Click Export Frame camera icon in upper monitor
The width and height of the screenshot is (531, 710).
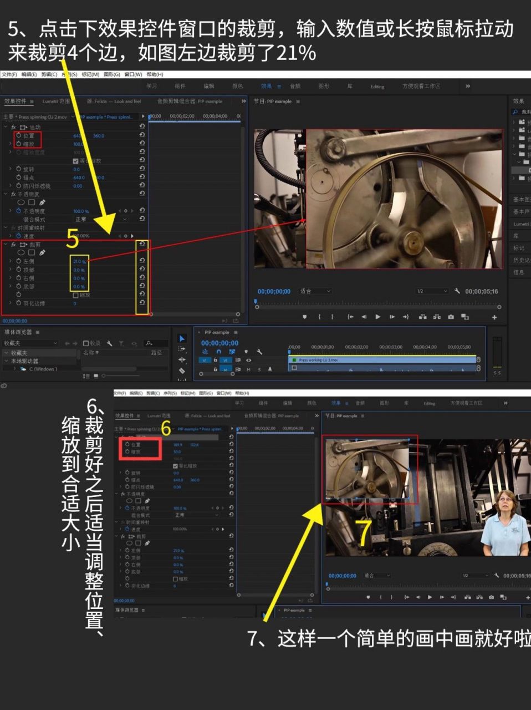pos(451,317)
